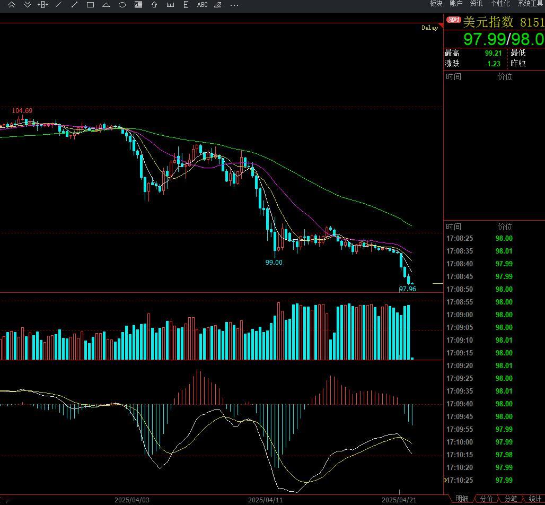545x505 pixels.
Task: Select the ABC text annotation tool
Action: pyautogui.click(x=202, y=5)
